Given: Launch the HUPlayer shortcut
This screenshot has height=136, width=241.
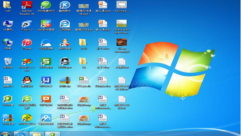Looking at the screenshot, I should [65, 63].
